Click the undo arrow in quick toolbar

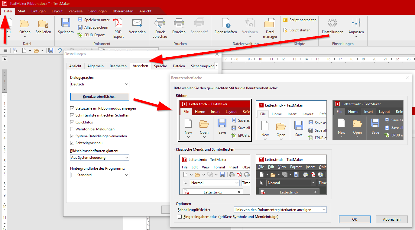coord(60,50)
